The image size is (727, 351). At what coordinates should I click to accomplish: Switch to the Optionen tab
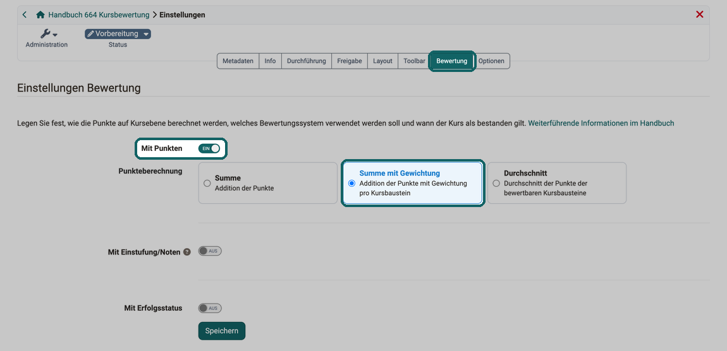(491, 61)
